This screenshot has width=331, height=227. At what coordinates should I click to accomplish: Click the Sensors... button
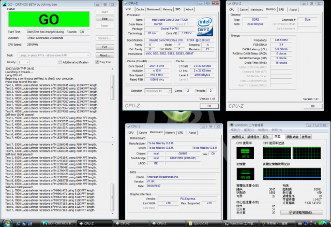(x=105, y=38)
